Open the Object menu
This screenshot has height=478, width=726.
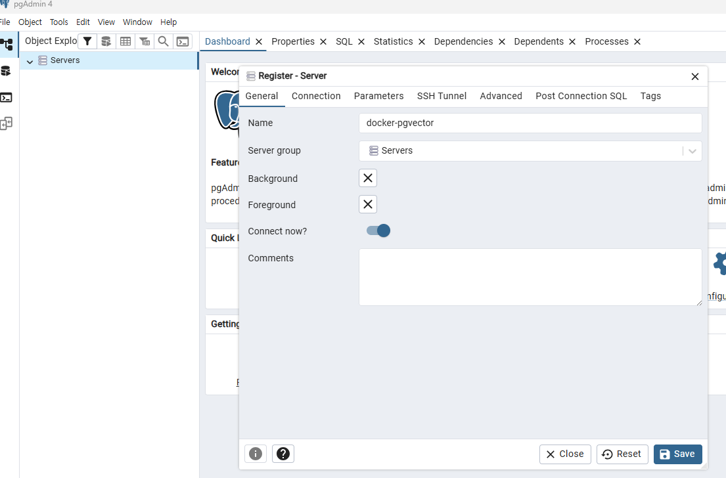pyautogui.click(x=30, y=22)
